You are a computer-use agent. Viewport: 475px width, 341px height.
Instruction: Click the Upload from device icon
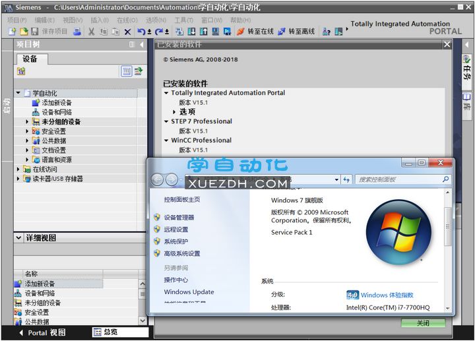[x=204, y=31]
